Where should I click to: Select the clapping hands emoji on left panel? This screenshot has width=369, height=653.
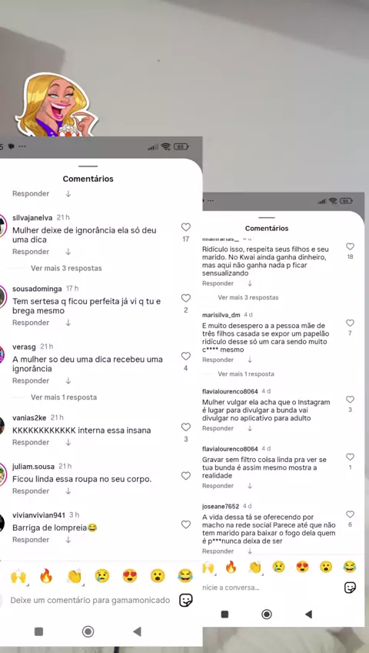click(74, 576)
